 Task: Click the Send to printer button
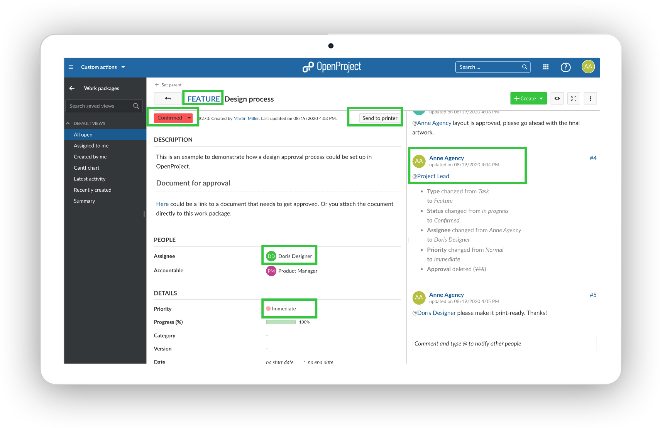379,118
